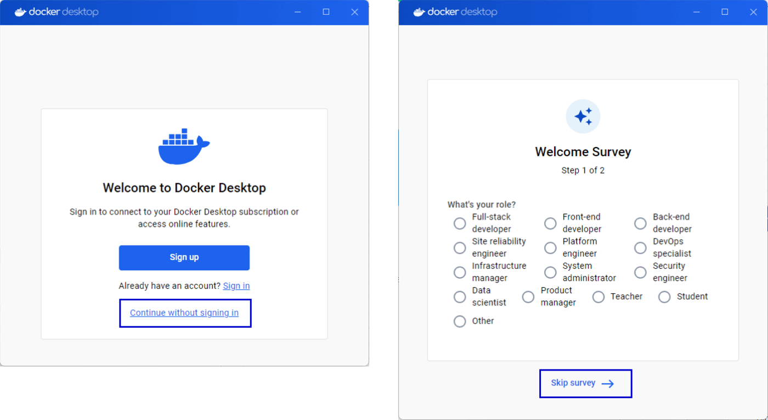This screenshot has height=420, width=768.
Task: Open the Sign in link
Action: point(236,286)
